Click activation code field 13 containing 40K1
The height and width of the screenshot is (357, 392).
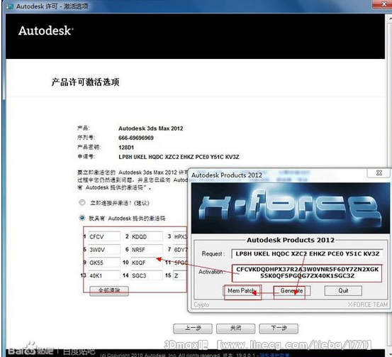tap(103, 275)
